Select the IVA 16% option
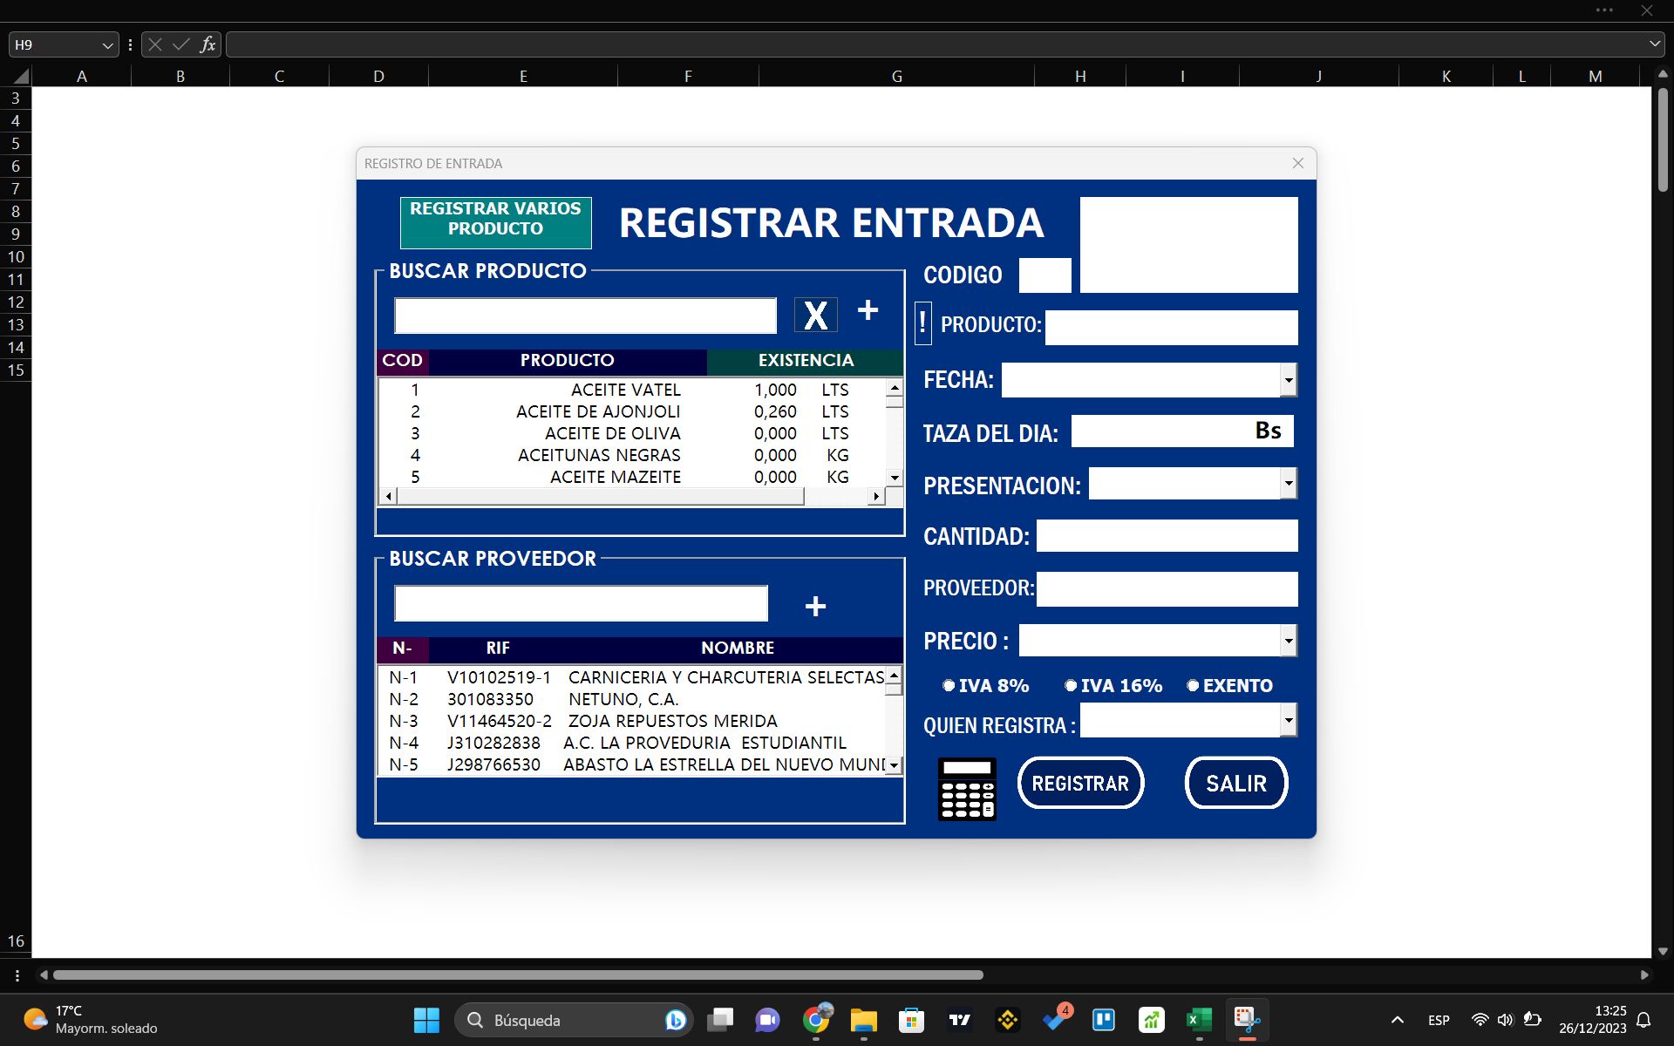Viewport: 1674px width, 1046px height. 1069,686
